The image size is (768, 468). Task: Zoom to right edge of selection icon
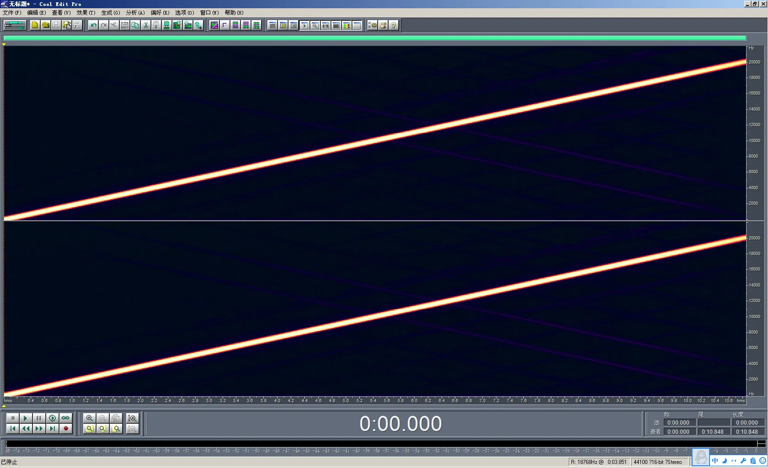[116, 428]
